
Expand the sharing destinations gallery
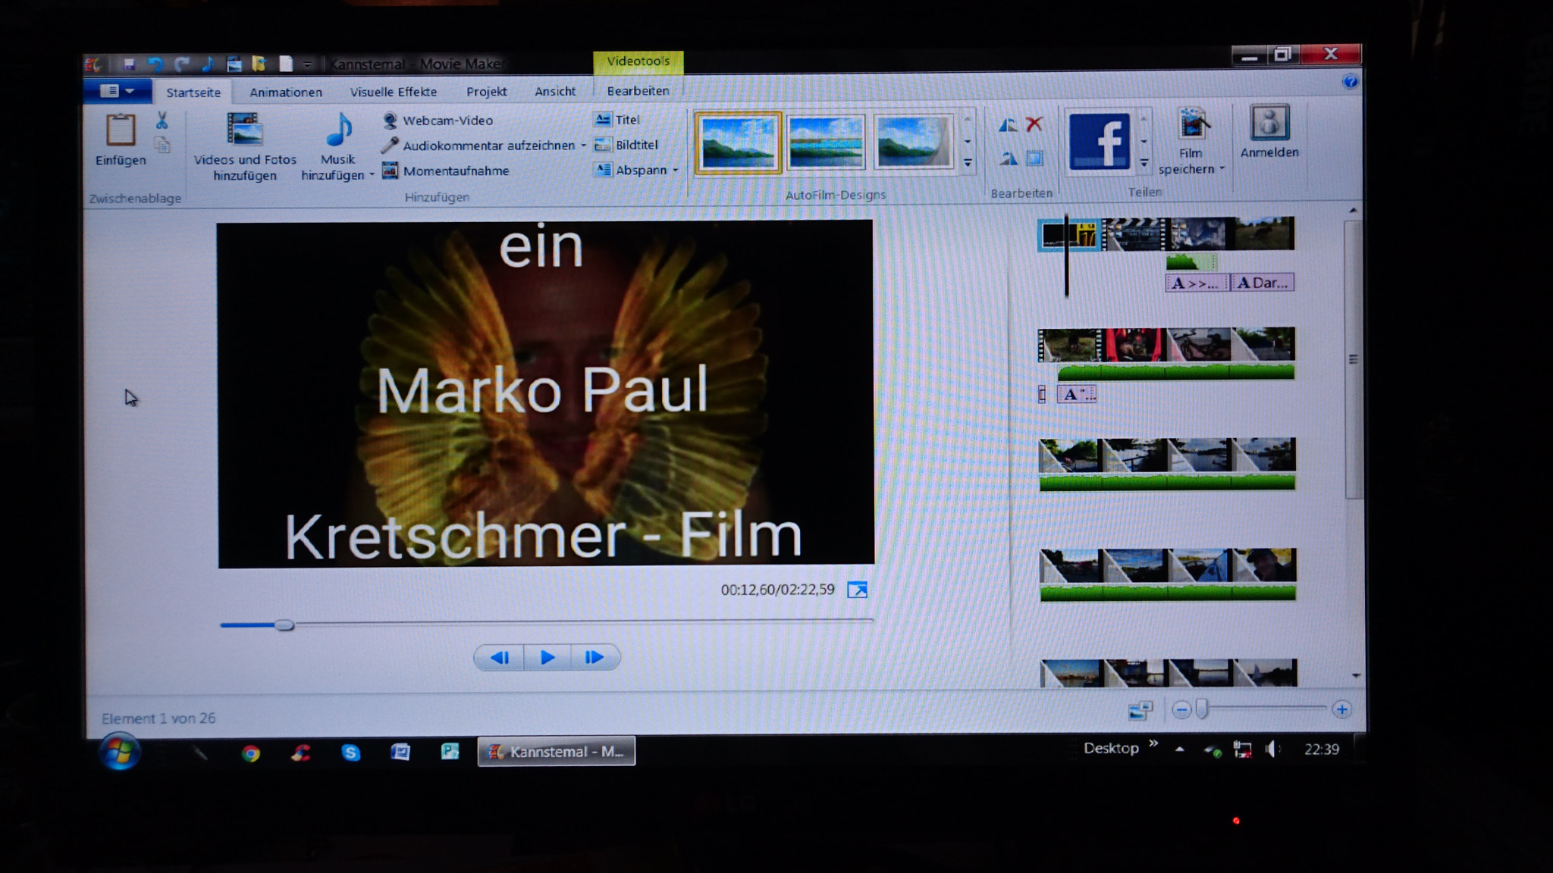(1144, 163)
